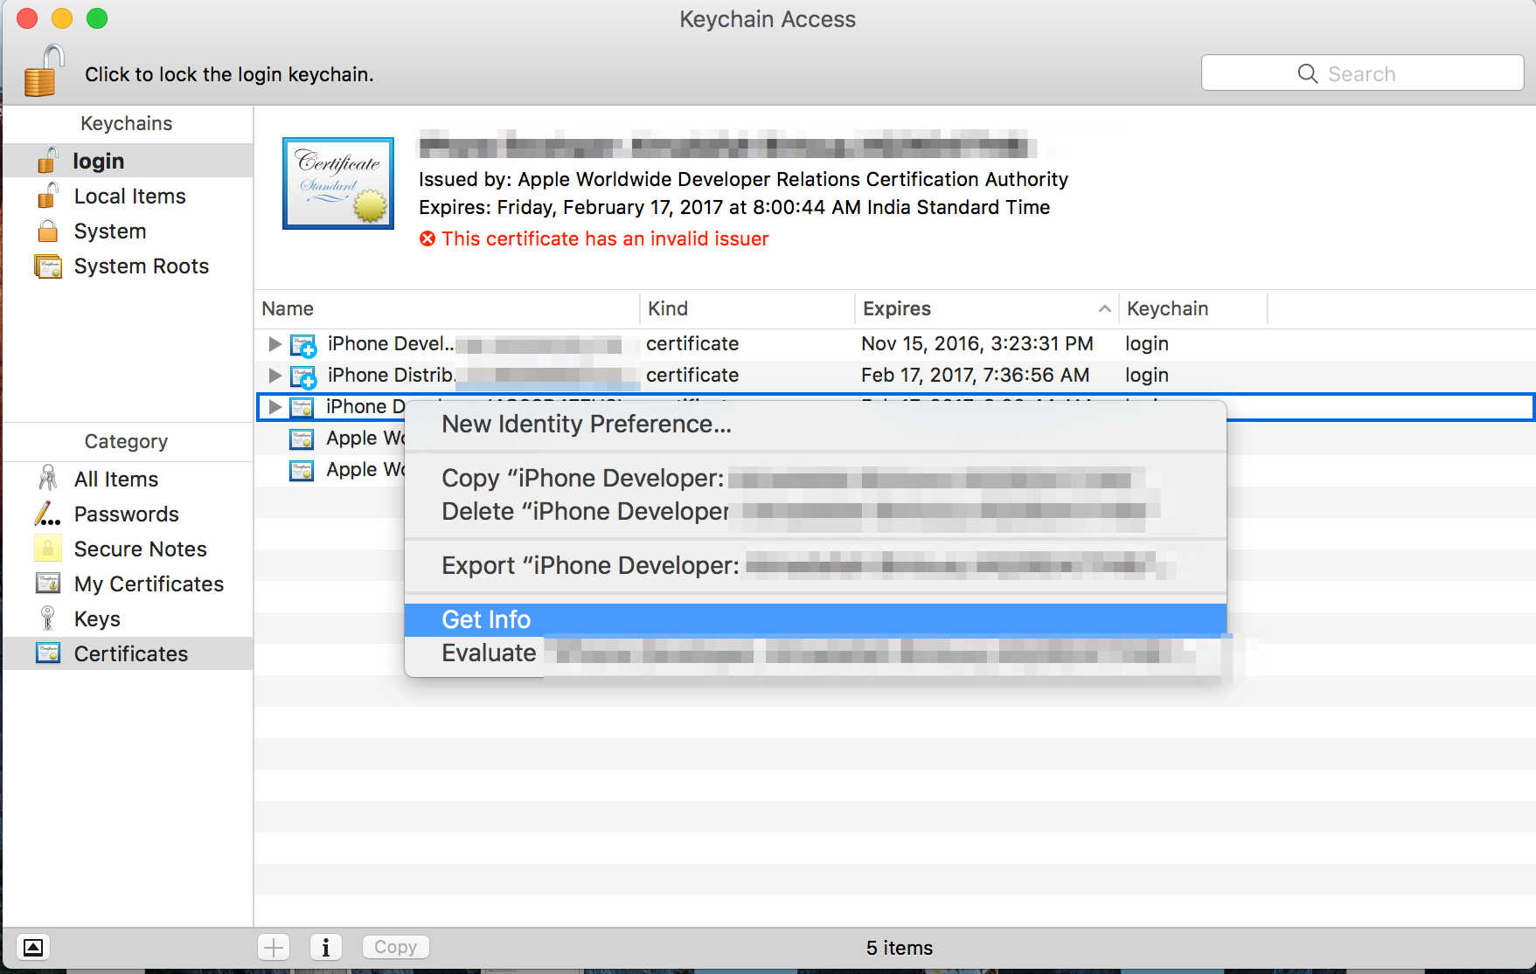Expand the selected iPhone D certificate row
The height and width of the screenshot is (974, 1536).
(275, 406)
